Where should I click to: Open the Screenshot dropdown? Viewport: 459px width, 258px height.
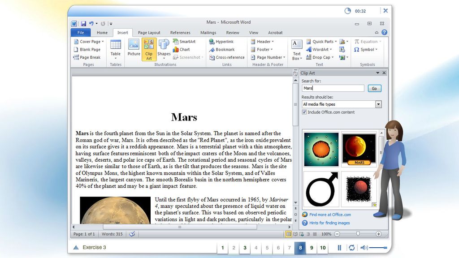[x=188, y=57]
